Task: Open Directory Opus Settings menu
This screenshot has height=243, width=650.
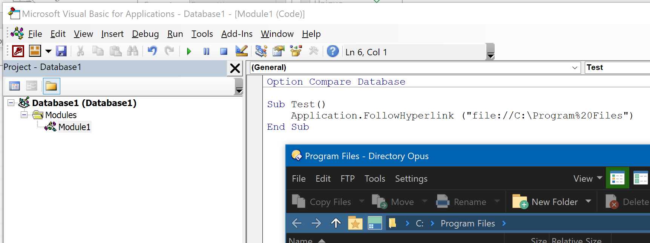Action: (x=411, y=179)
